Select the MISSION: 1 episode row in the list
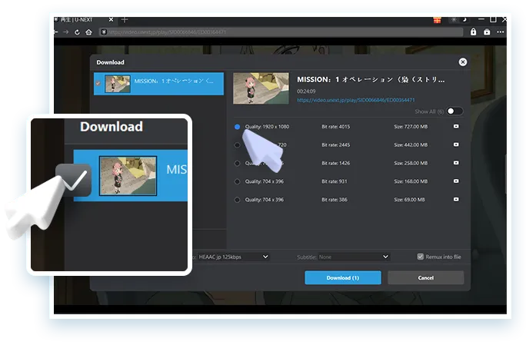Viewport: 526px width, 345px height. (158, 84)
